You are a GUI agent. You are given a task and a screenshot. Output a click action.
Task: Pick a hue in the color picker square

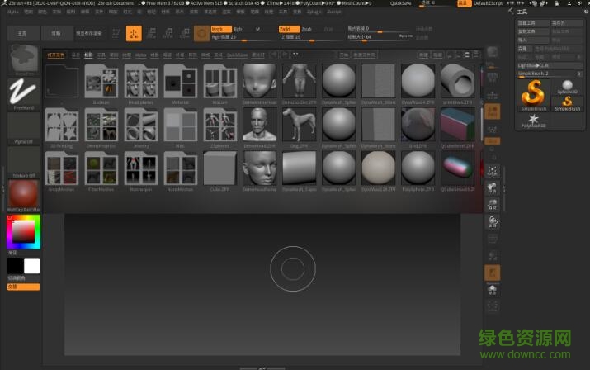23,233
